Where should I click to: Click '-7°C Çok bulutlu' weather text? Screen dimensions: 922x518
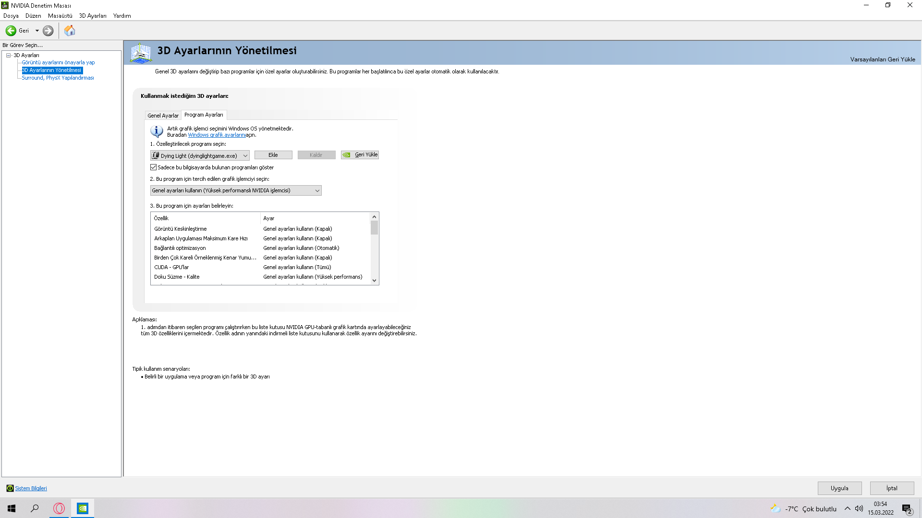click(811, 509)
